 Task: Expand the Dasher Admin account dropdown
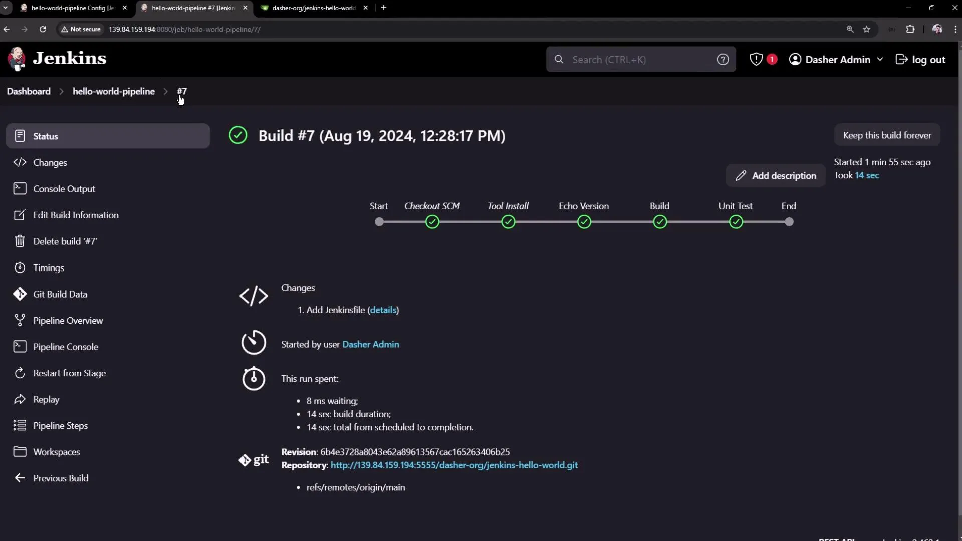[880, 59]
